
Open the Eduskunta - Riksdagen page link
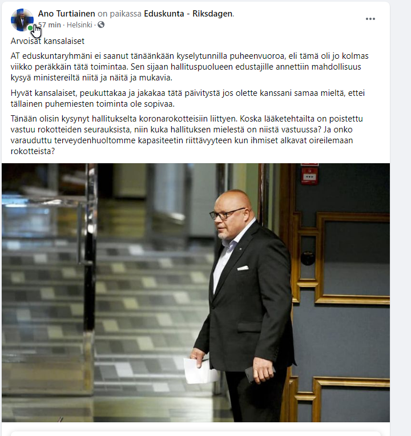pos(188,14)
